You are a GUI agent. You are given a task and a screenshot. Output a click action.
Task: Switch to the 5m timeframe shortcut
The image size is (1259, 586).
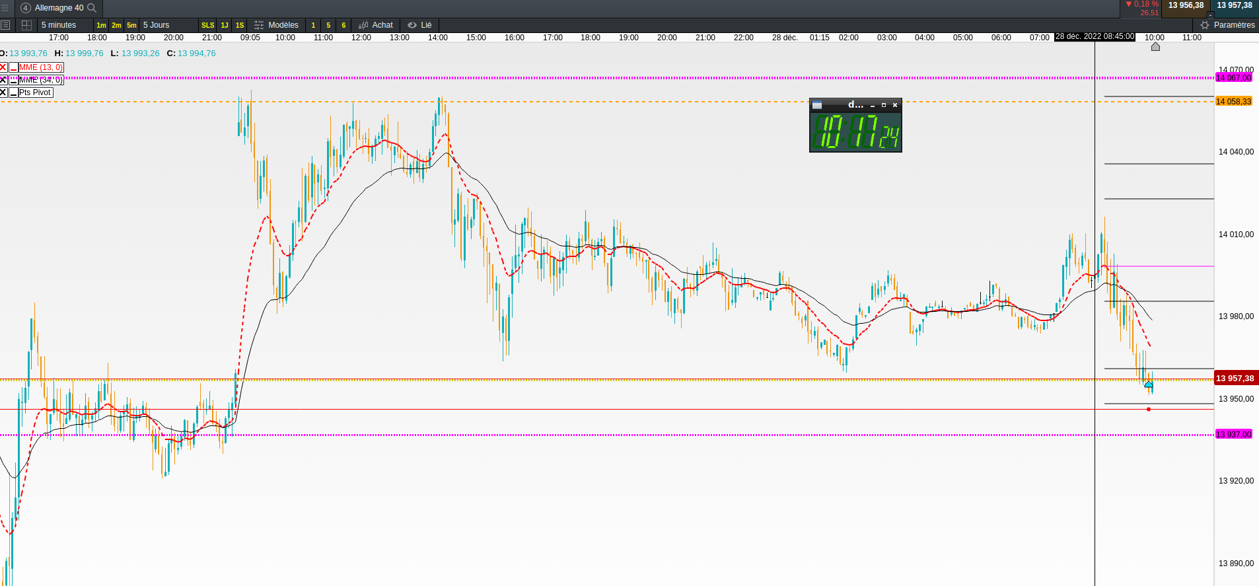(131, 25)
